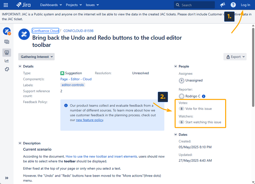Click the info icon beside Rodrigo C
The width and height of the screenshot is (255, 184).
(x=204, y=96)
